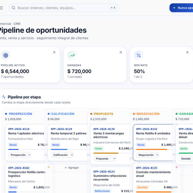This screenshot has height=193, width=193.
Task: Click Renta tag on Farmacéutica Helix card
Action: [13, 145]
